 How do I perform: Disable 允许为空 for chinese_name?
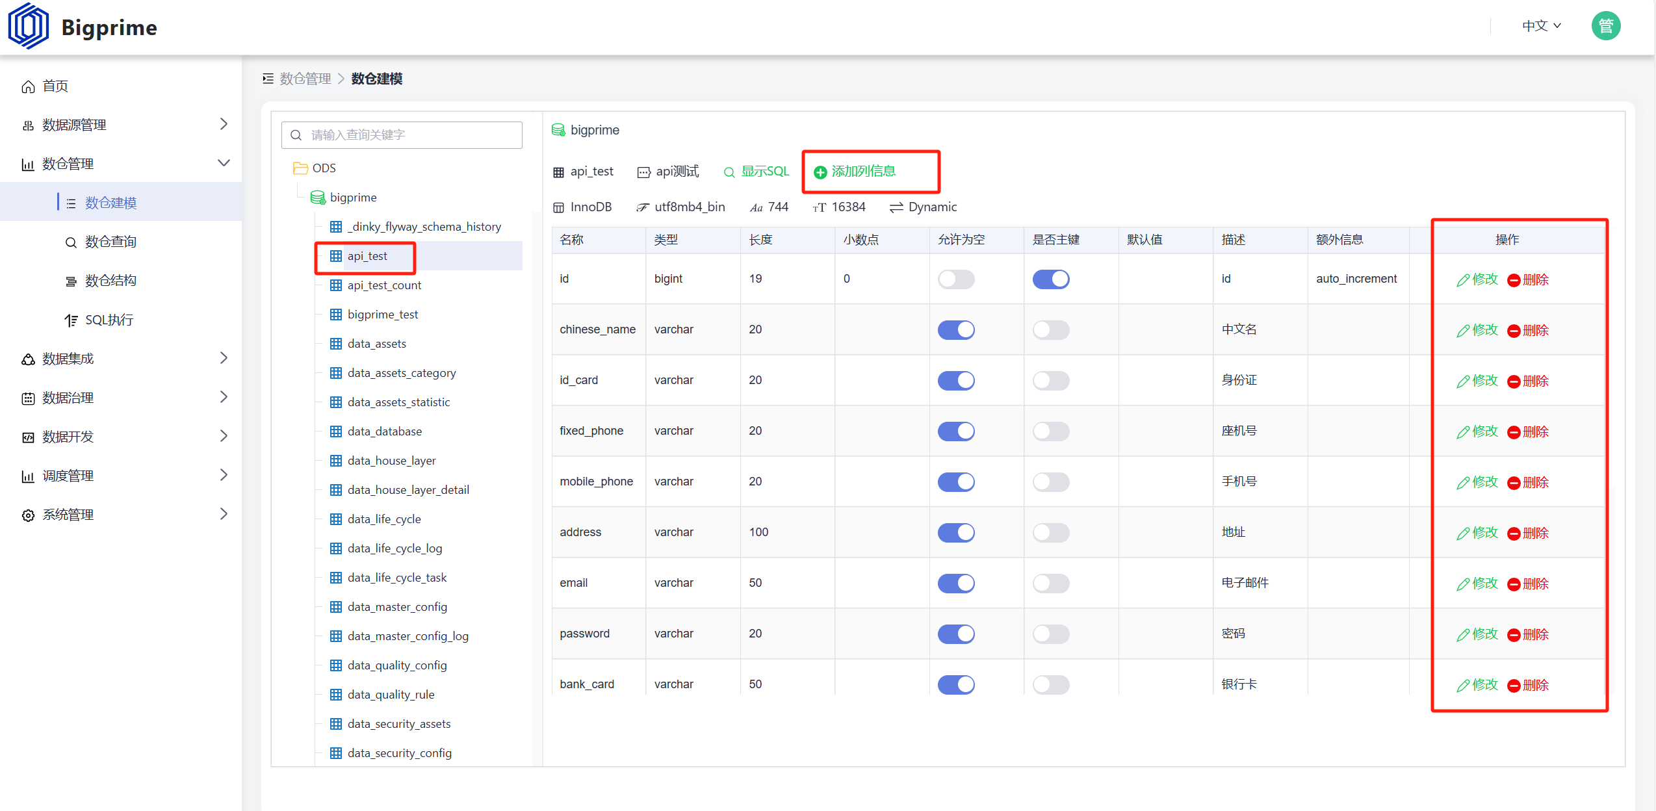[x=956, y=330]
